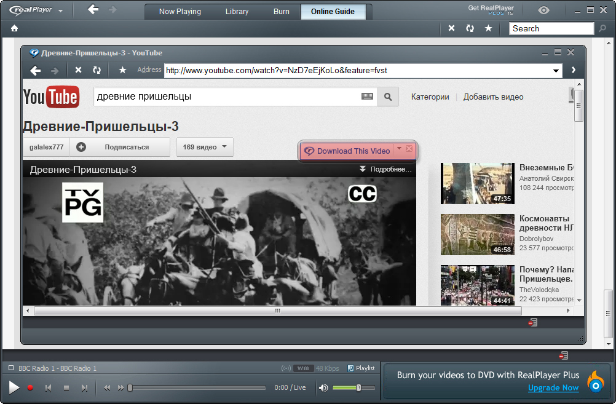Go to RealPlayer home page icon
Viewport: 616px width, 404px height.
[15, 28]
